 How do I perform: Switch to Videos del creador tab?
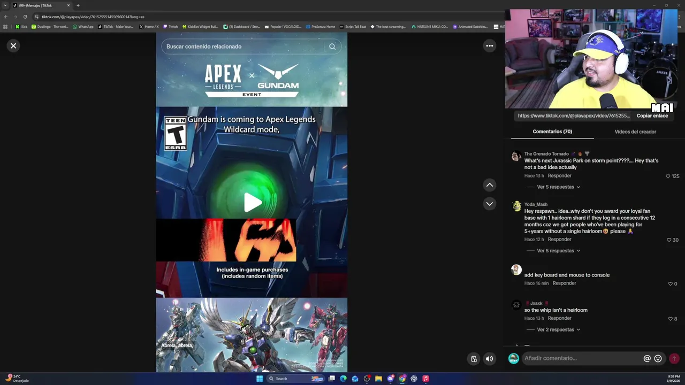635,132
